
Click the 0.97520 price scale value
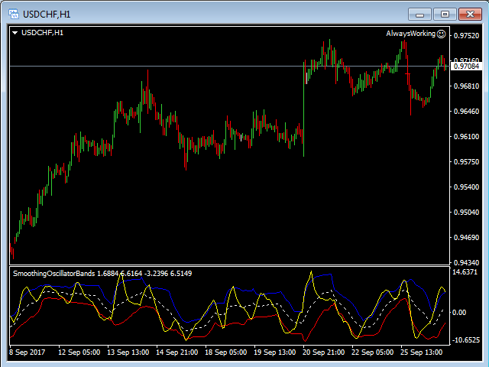tap(466, 36)
